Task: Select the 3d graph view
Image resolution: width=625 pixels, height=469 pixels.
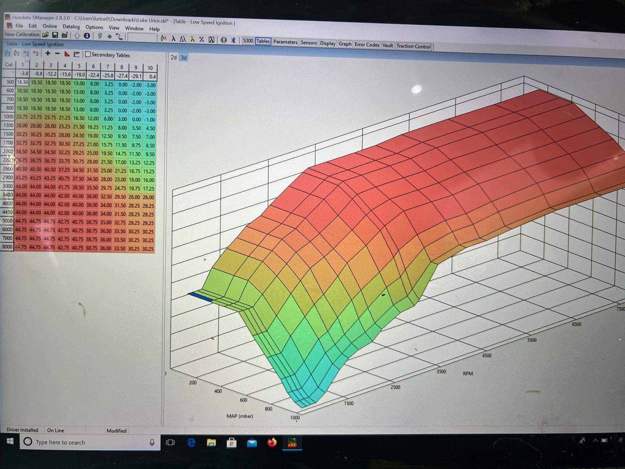Action: click(x=184, y=58)
